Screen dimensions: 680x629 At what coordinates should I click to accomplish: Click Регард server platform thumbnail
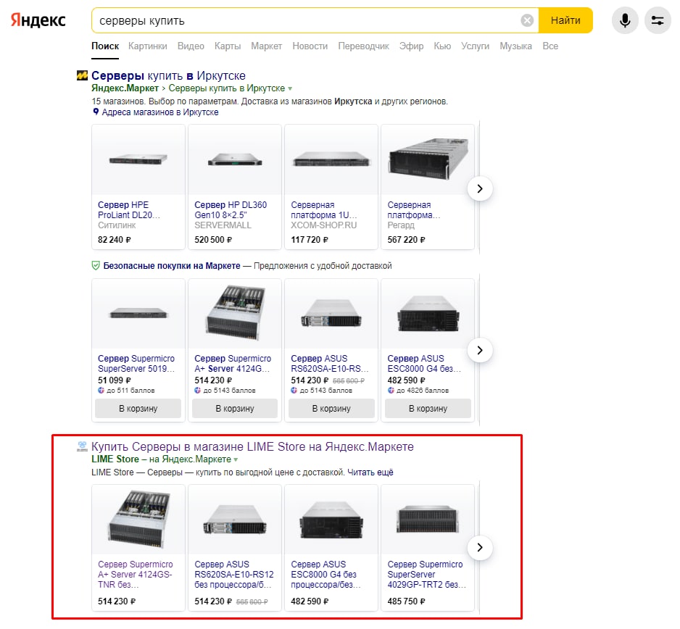[428, 159]
